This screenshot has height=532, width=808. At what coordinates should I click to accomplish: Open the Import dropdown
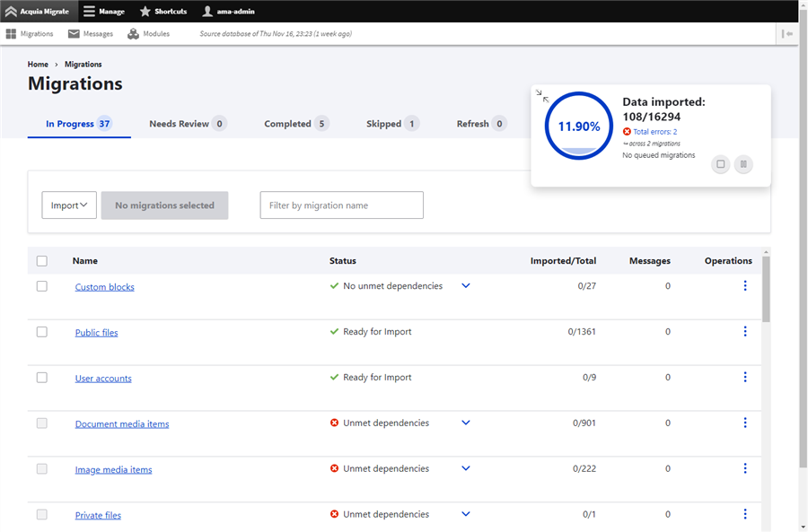[x=68, y=205]
